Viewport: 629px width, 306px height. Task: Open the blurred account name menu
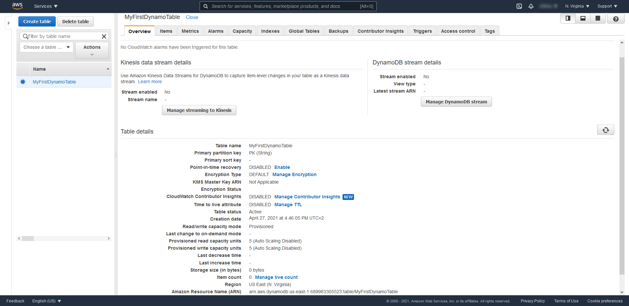click(x=549, y=6)
